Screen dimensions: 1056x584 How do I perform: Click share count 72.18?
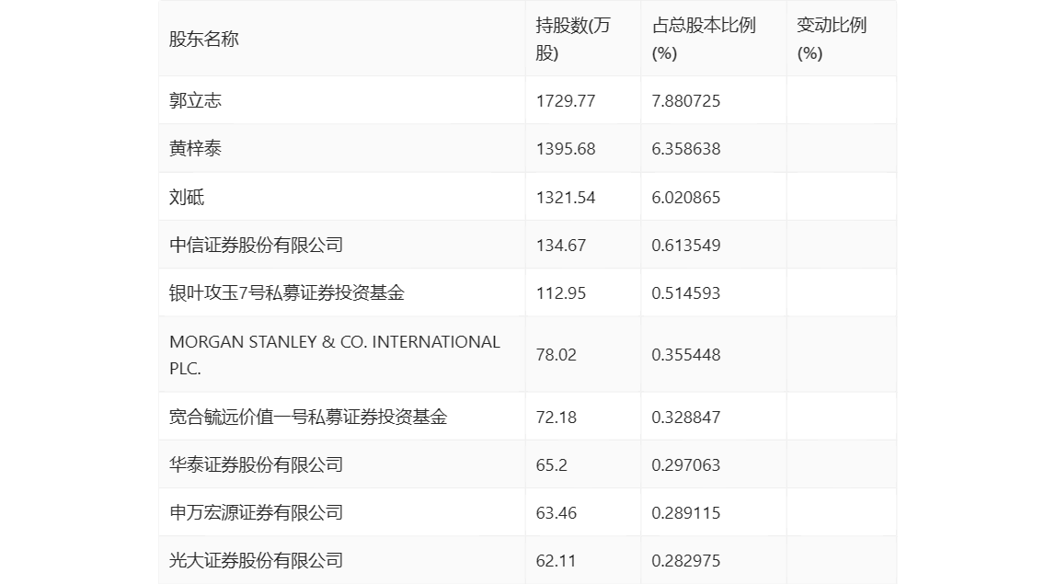click(x=557, y=418)
